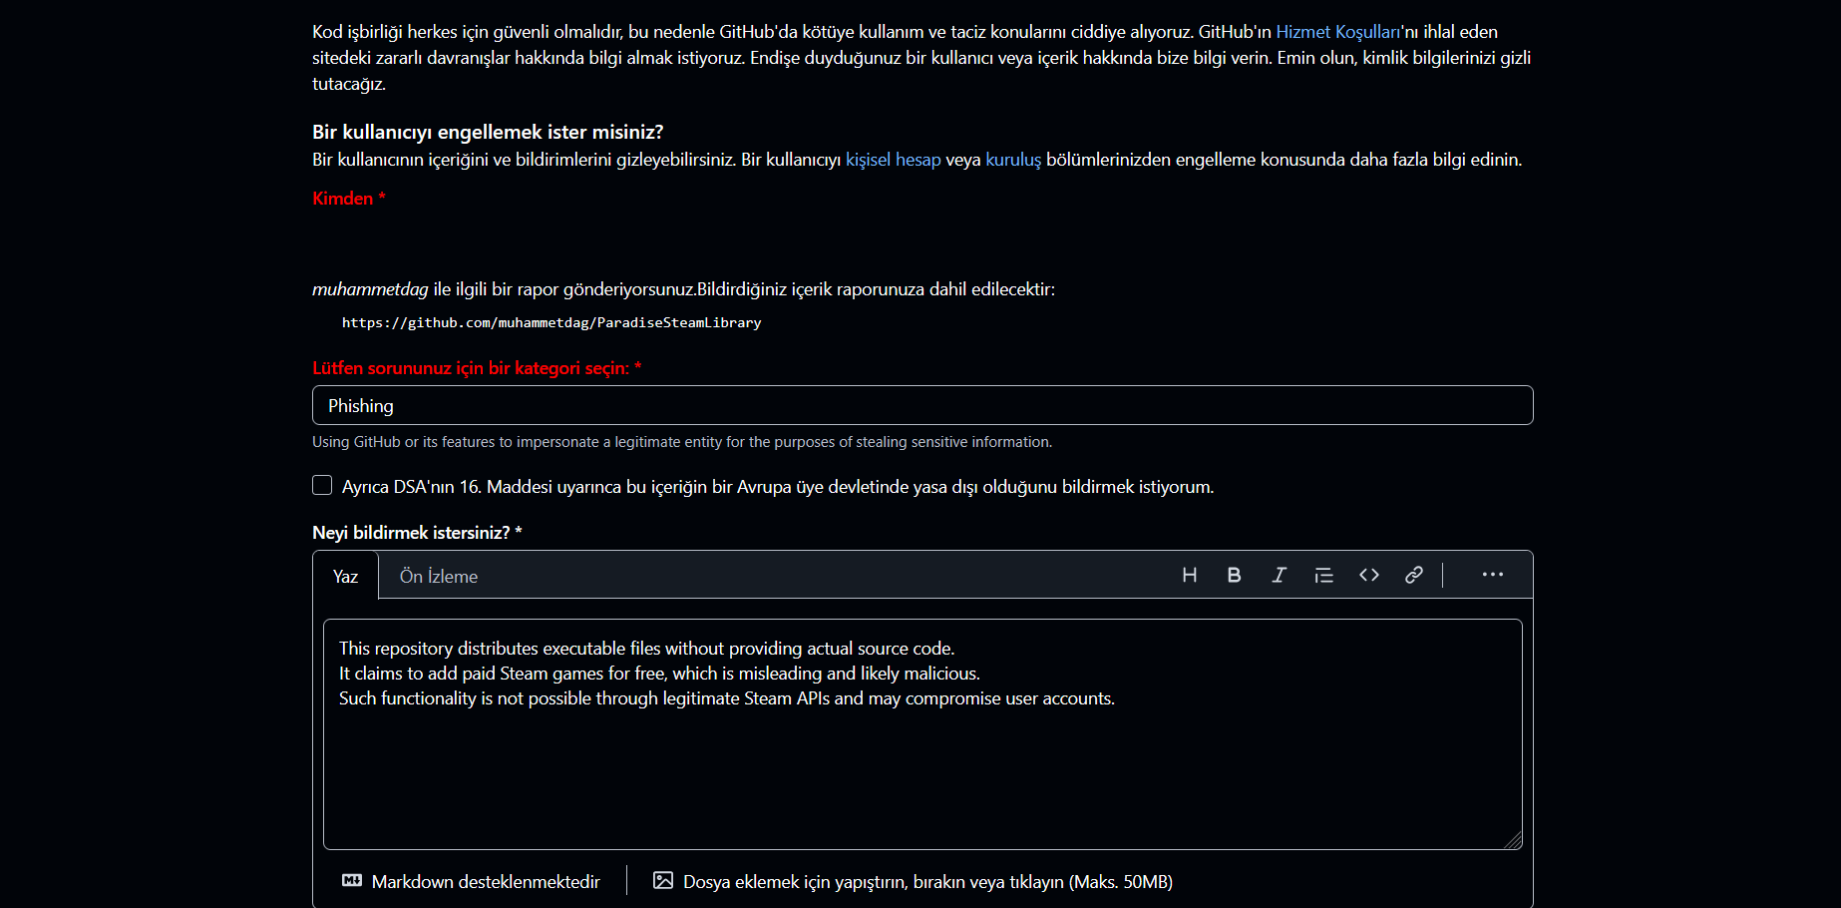The image size is (1841, 908).
Task: Open the kuruluş link
Action: tap(1013, 160)
